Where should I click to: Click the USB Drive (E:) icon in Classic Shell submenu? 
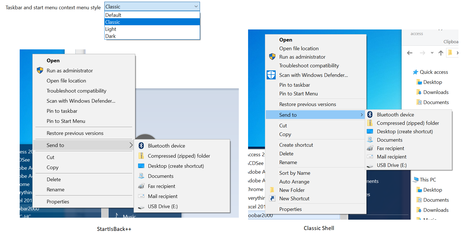pos(370,166)
